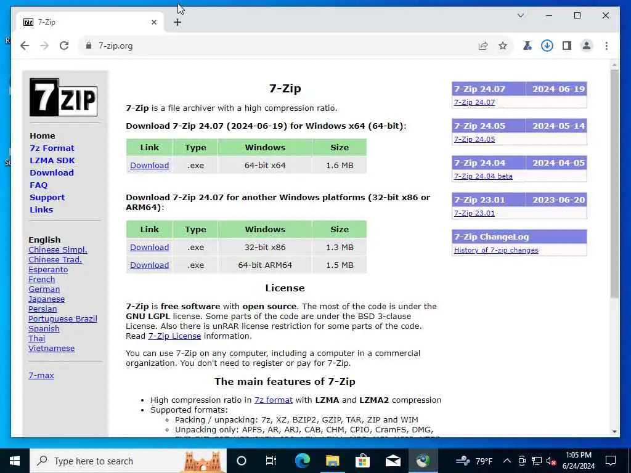Open the FAQ page
Viewport: 631px width, 473px height.
coord(39,185)
